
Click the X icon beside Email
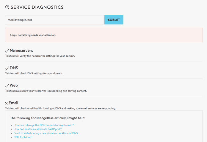point(6,103)
